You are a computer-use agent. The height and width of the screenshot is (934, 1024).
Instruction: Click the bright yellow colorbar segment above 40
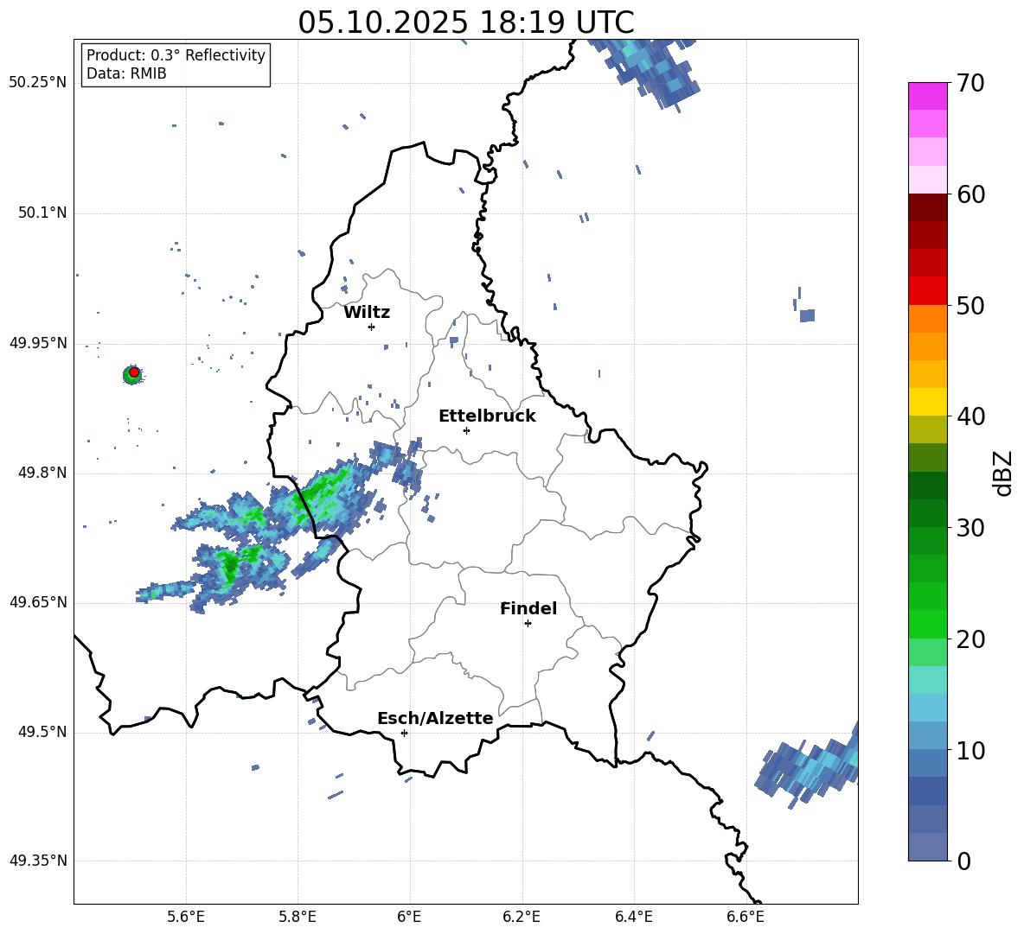click(927, 402)
